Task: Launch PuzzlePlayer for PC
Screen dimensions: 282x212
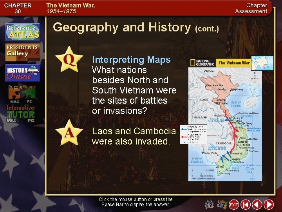Action: tap(29, 95)
